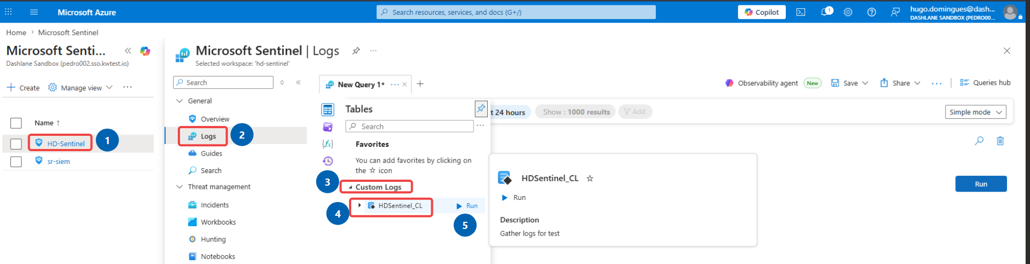
Task: View notifications via bell icon
Action: pyautogui.click(x=826, y=12)
